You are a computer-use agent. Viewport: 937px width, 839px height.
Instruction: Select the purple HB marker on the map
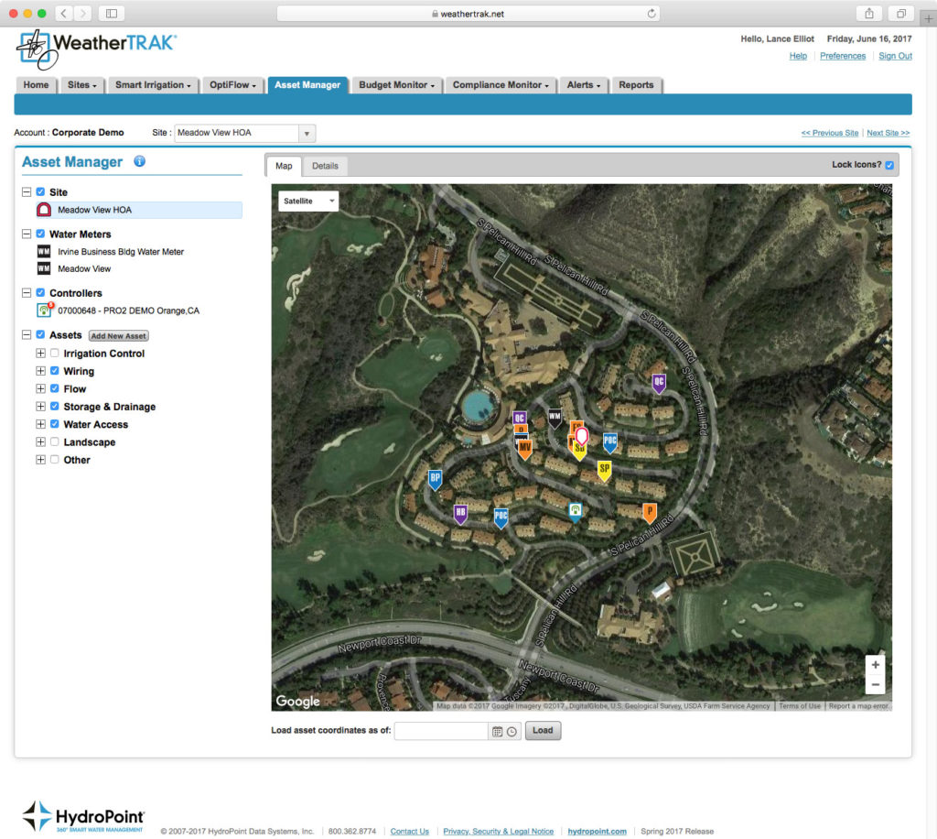pos(461,514)
